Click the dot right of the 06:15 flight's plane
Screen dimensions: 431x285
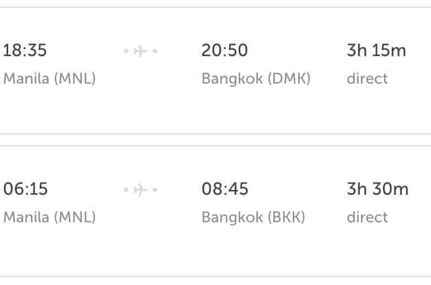point(155,190)
